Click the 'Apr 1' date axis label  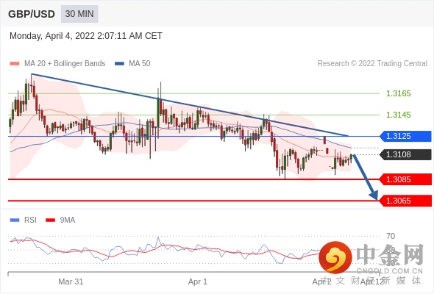(x=198, y=282)
